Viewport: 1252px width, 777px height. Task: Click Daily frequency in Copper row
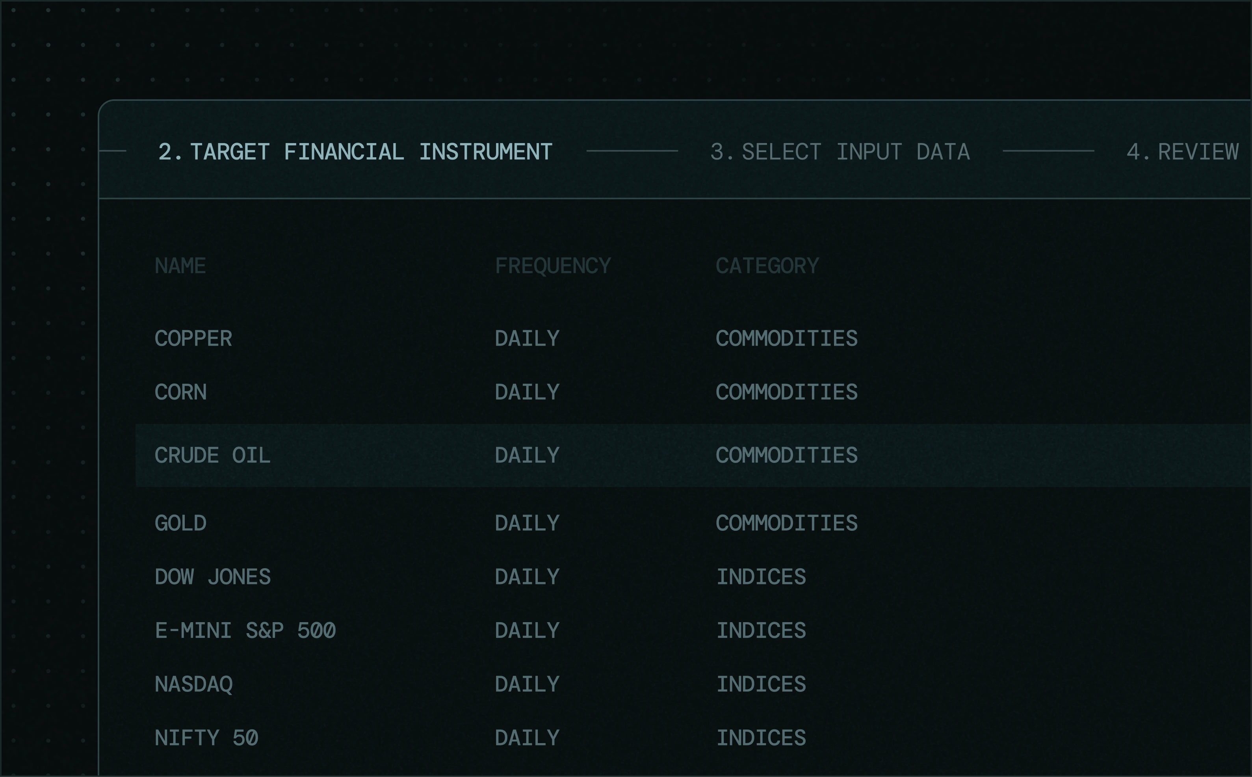[527, 338]
